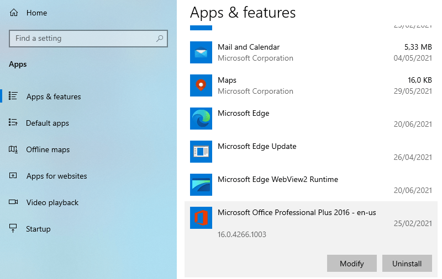Image resolution: width=442 pixels, height=279 pixels.
Task: Open Video playback settings
Action: tap(52, 202)
